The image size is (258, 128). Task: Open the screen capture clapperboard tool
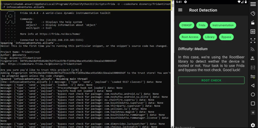coord(253,23)
